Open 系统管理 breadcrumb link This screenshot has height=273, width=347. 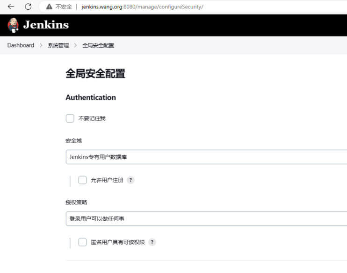58,45
